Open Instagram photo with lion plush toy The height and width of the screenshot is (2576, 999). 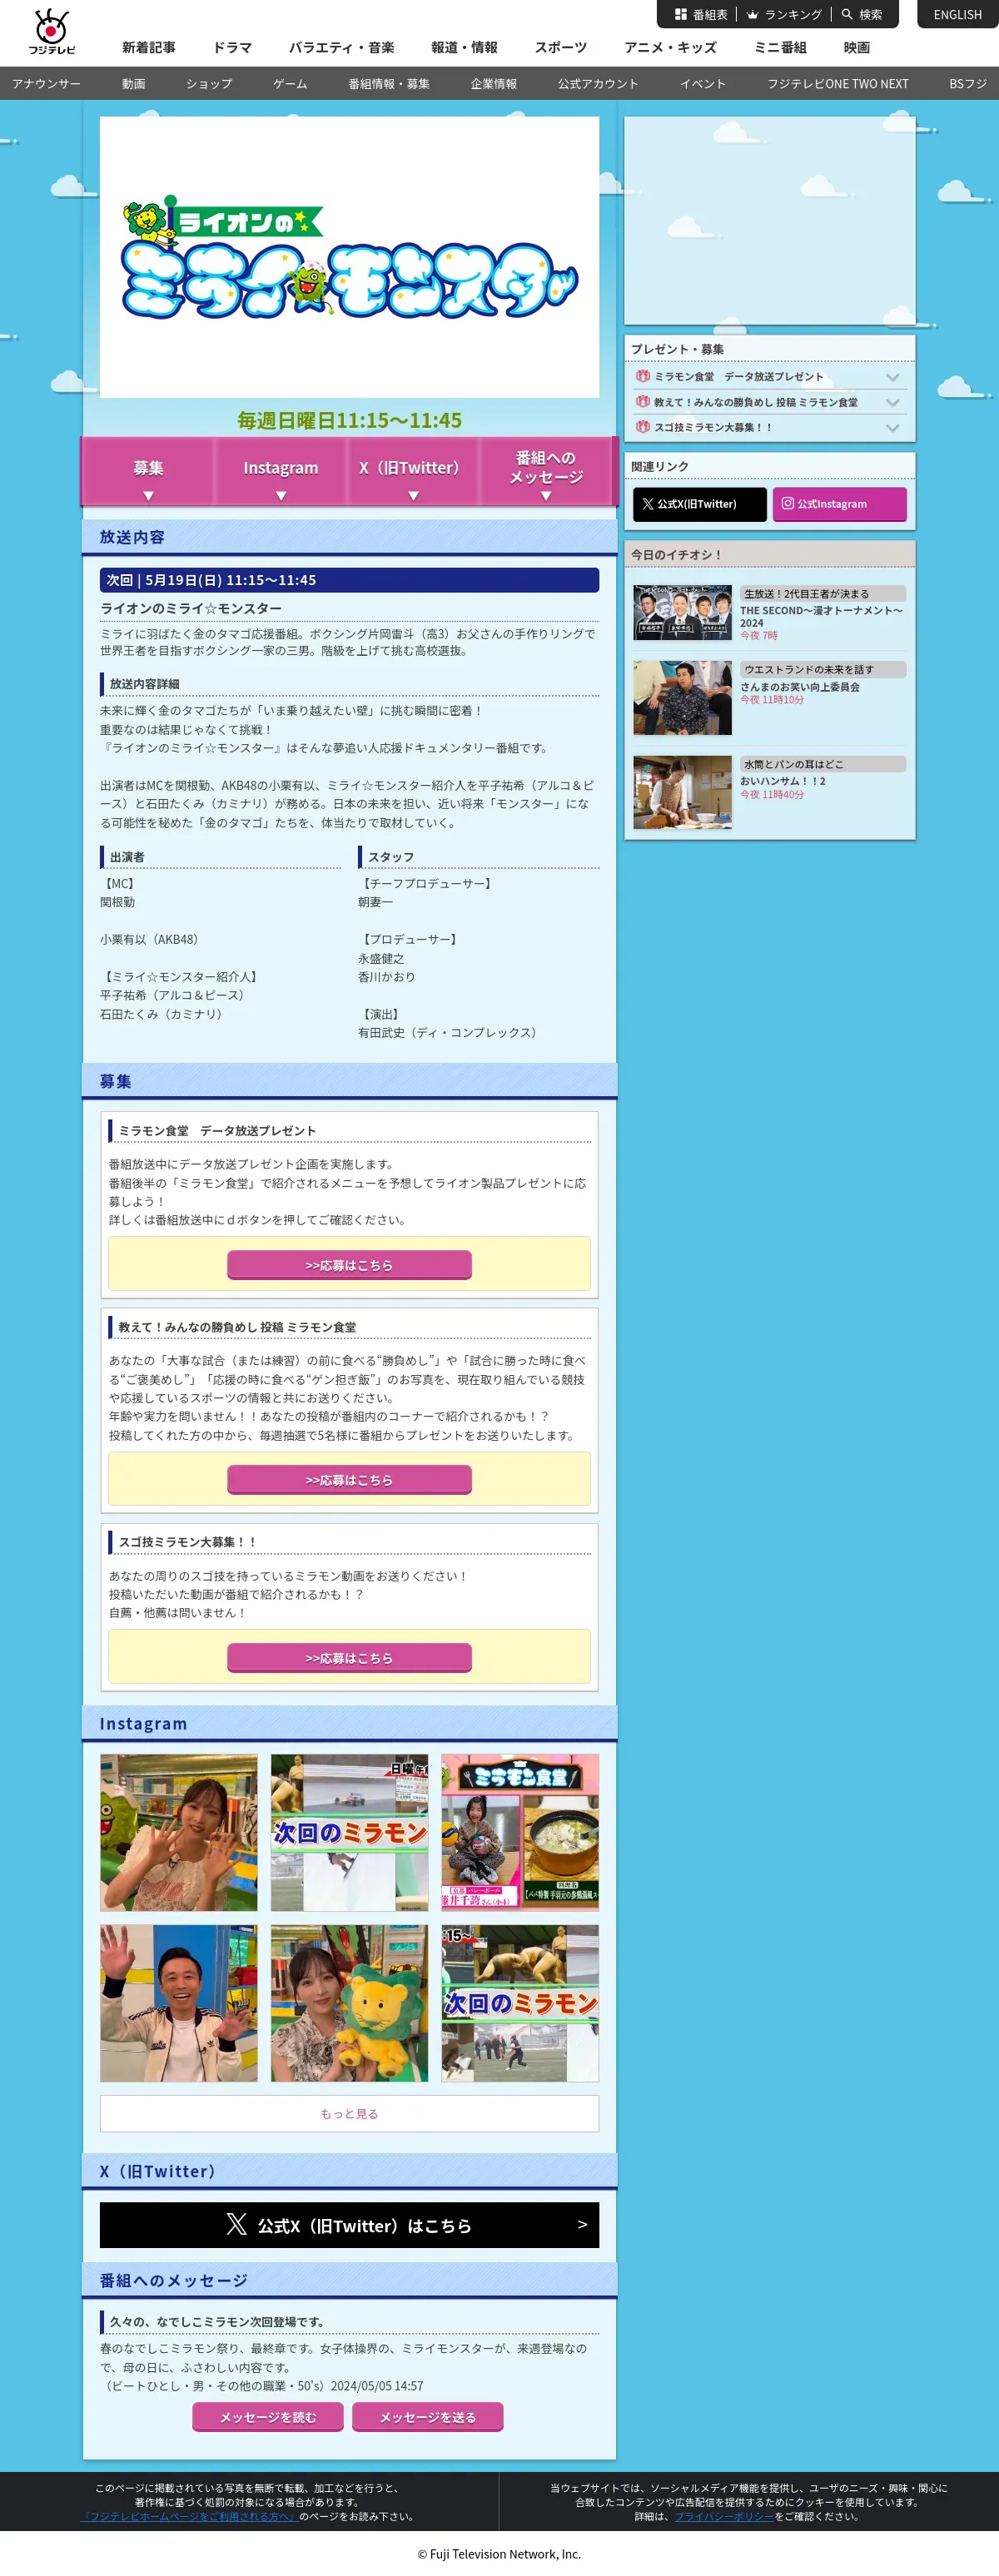pyautogui.click(x=349, y=2003)
